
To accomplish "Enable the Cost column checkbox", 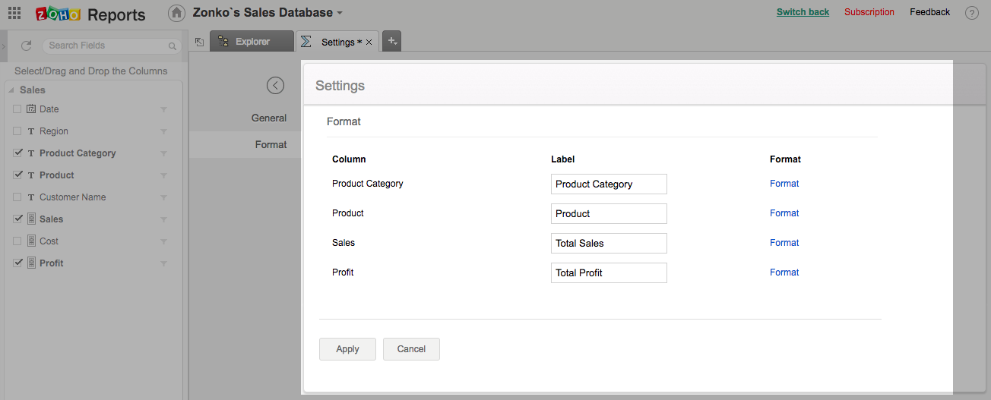I will coord(17,241).
